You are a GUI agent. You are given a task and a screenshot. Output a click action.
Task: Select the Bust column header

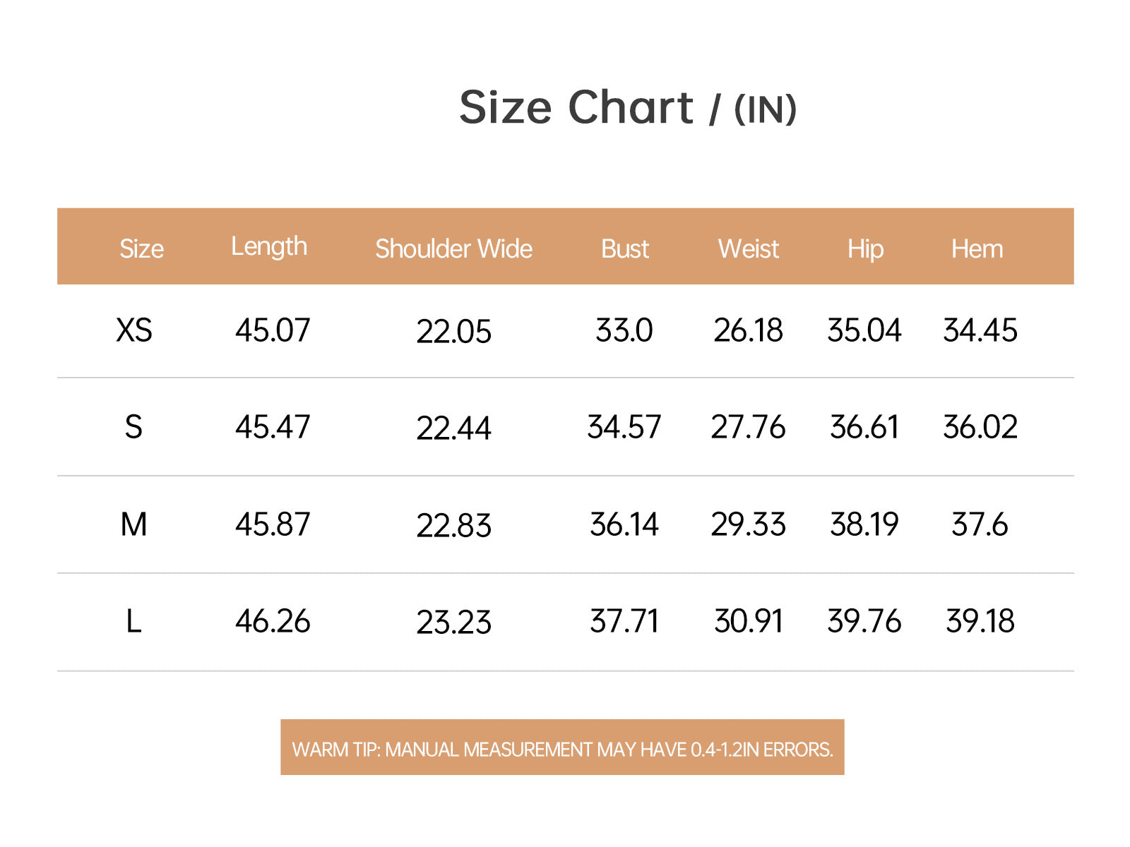tap(624, 248)
